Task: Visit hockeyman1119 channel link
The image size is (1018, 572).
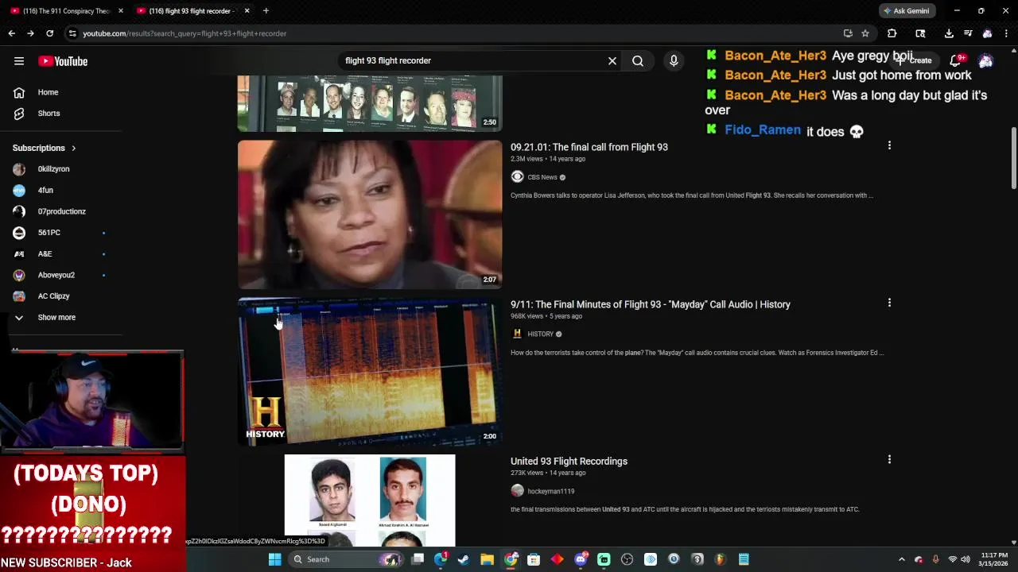Action: [x=550, y=491]
